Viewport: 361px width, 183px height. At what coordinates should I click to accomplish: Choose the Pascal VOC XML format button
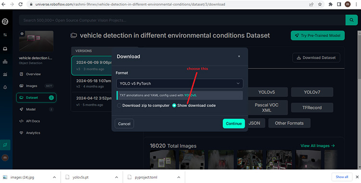coord(268,108)
